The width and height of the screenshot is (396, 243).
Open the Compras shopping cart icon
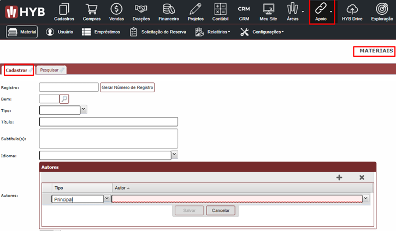(91, 9)
